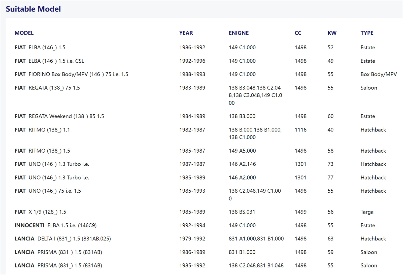Click year 1985-1992 cell
The width and height of the screenshot is (403, 275).
click(192, 265)
